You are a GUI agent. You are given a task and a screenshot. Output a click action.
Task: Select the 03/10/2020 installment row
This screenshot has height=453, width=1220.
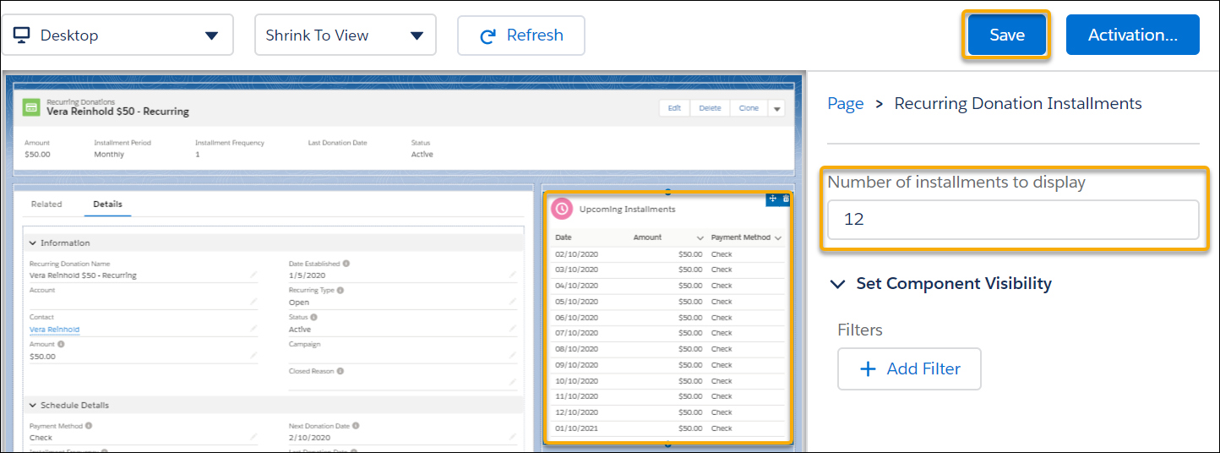tap(667, 270)
